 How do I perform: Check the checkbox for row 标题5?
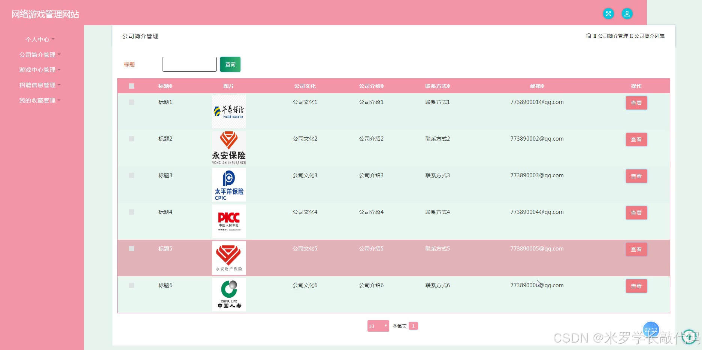(x=131, y=249)
